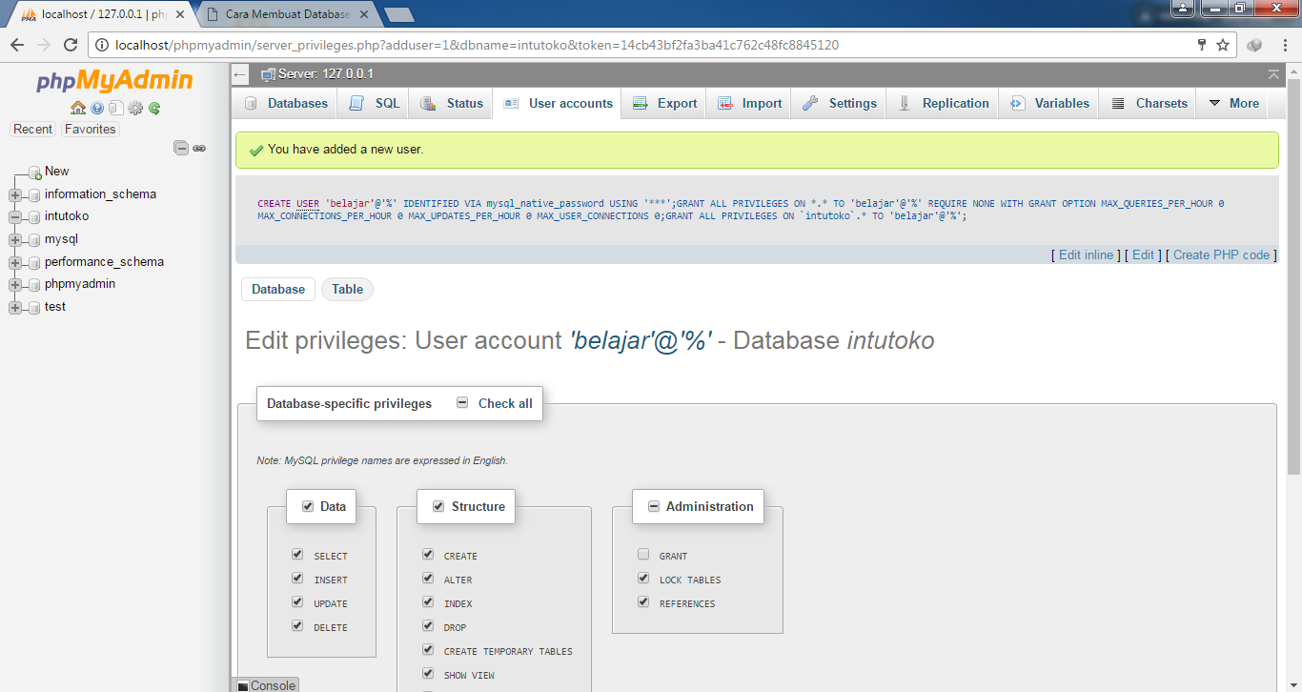Click the saved password key icon in the address bar
The image size is (1302, 692).
coord(1202,45)
